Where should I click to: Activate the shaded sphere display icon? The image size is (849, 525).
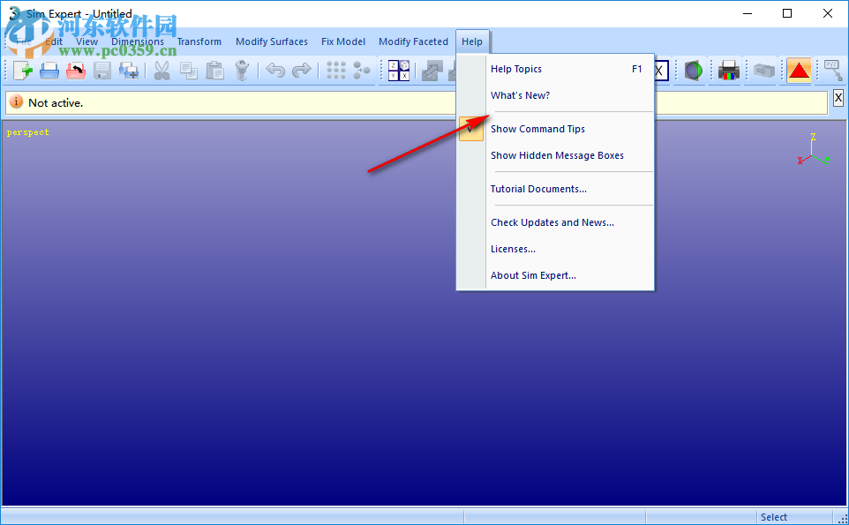point(693,71)
